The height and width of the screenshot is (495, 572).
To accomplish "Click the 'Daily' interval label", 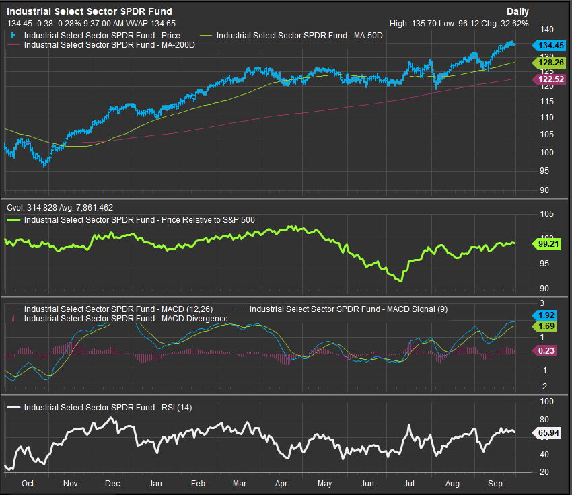I will click(517, 12).
